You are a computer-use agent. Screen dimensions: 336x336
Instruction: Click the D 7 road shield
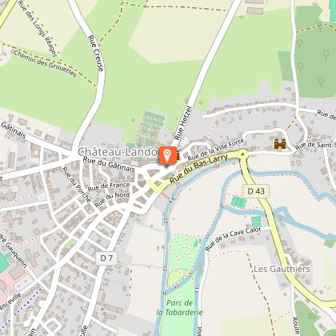(106, 258)
